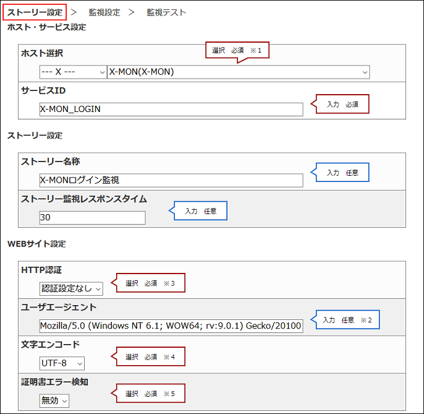Click the response time field showing 30
The image size is (424, 414).
[92, 218]
